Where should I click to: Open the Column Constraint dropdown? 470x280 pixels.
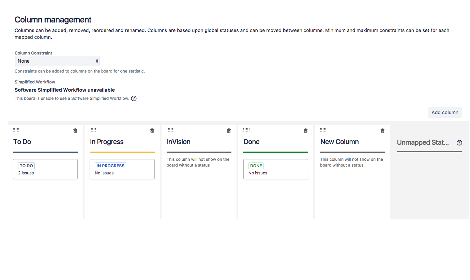coord(57,61)
